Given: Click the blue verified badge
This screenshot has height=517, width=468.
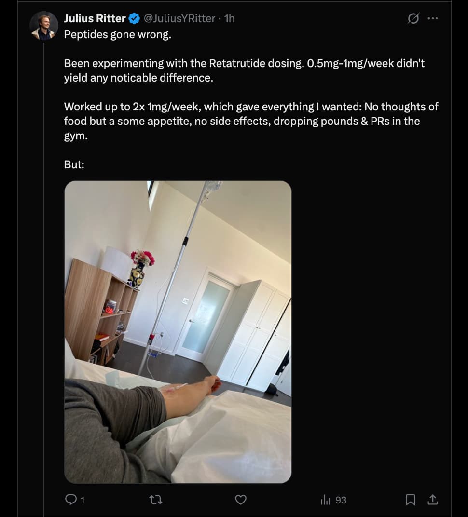Looking at the screenshot, I should tap(134, 19).
